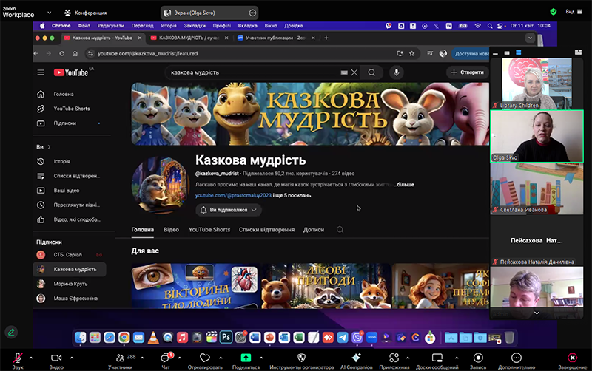Open Доски сообщений whiteboards icon
The height and width of the screenshot is (371, 592).
point(437,358)
